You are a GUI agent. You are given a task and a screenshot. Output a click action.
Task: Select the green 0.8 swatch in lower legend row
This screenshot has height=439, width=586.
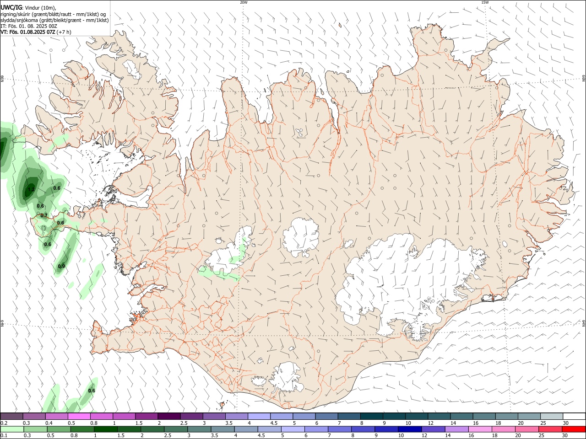82,429
